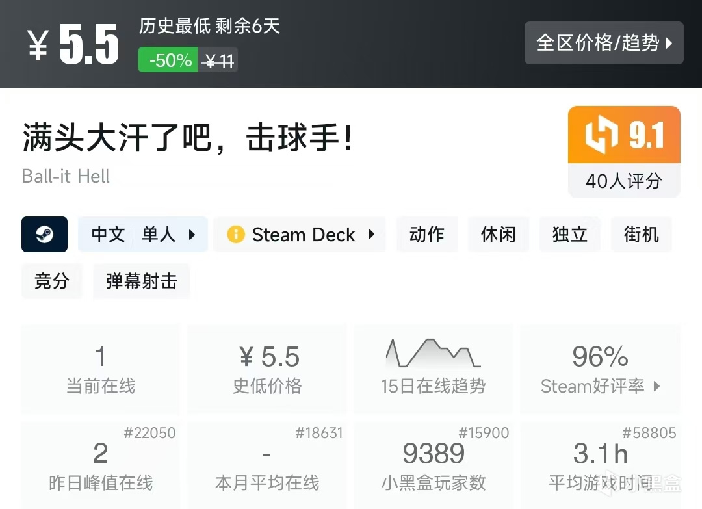702x509 pixels.
Task: Open the 弹幕射击 tag
Action: point(142,281)
